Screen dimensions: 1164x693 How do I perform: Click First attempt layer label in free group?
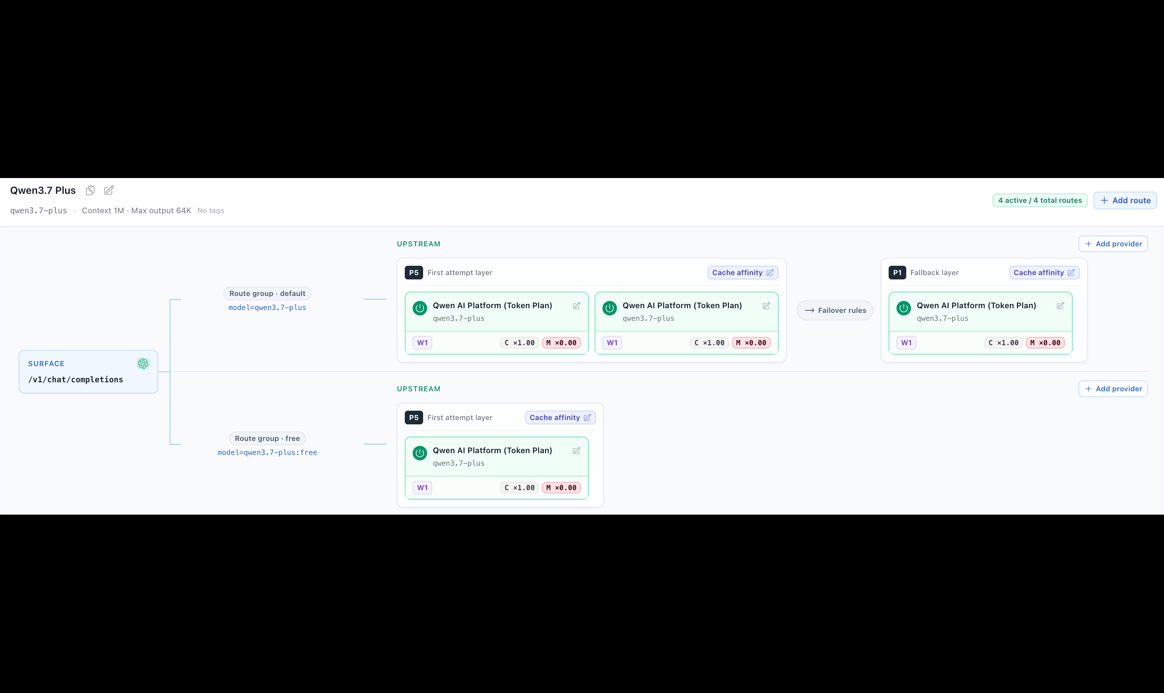460,418
